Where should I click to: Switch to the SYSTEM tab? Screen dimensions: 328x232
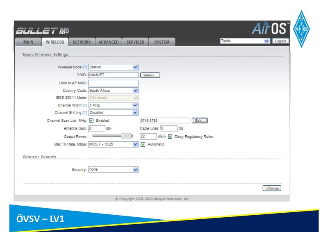(x=162, y=42)
